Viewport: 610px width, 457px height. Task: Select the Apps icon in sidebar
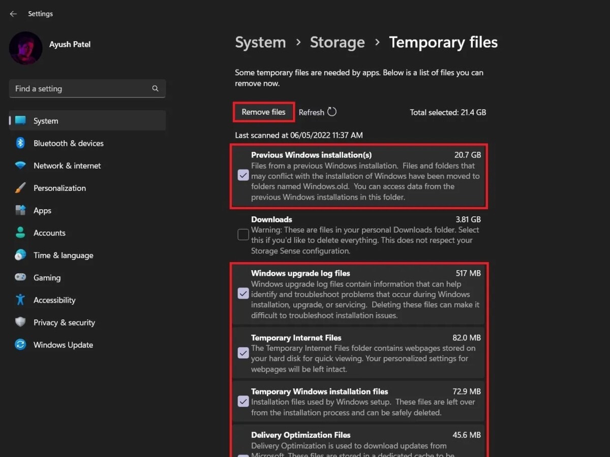(x=20, y=210)
